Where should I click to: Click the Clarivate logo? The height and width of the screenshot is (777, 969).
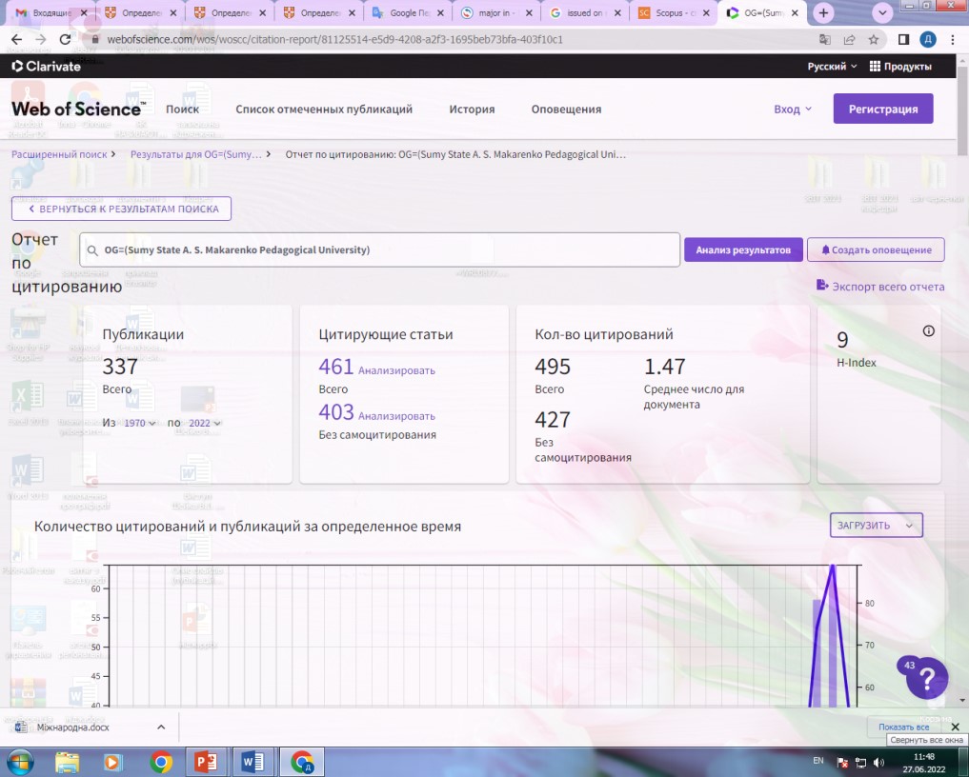click(x=47, y=66)
